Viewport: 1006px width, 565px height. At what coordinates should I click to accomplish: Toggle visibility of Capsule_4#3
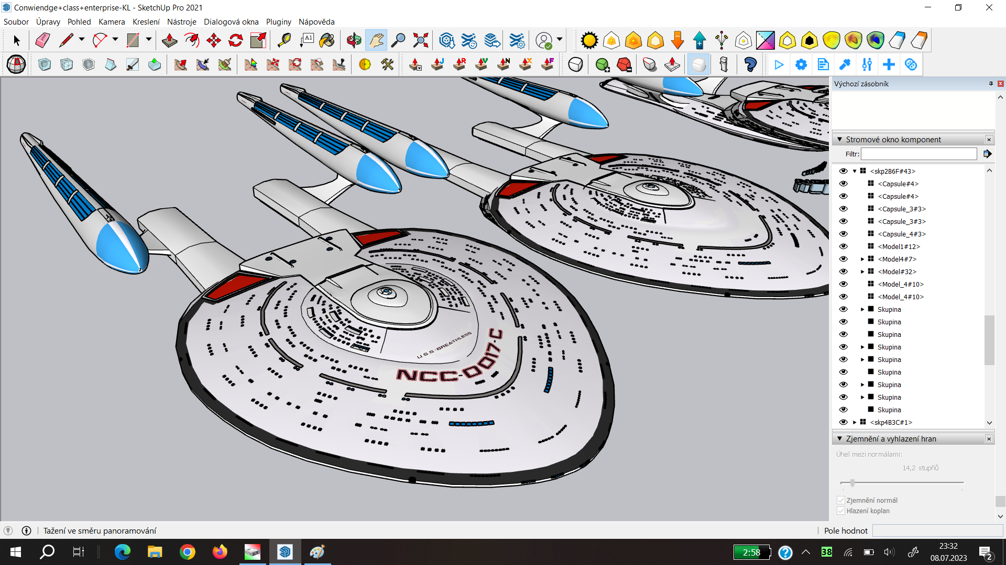click(843, 234)
